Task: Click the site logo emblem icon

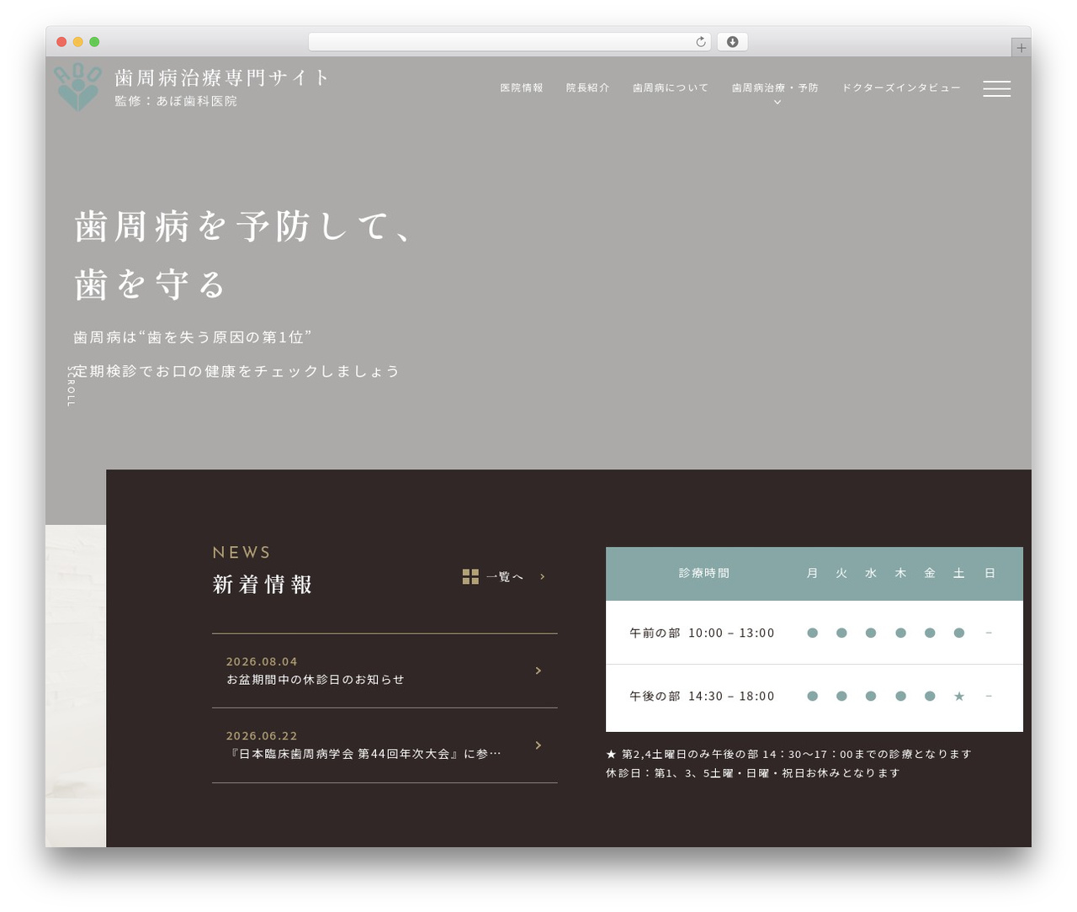Action: 77,87
